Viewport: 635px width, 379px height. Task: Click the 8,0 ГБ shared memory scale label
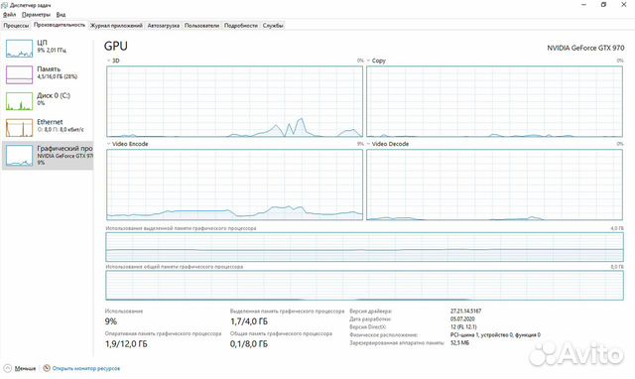pyautogui.click(x=617, y=267)
